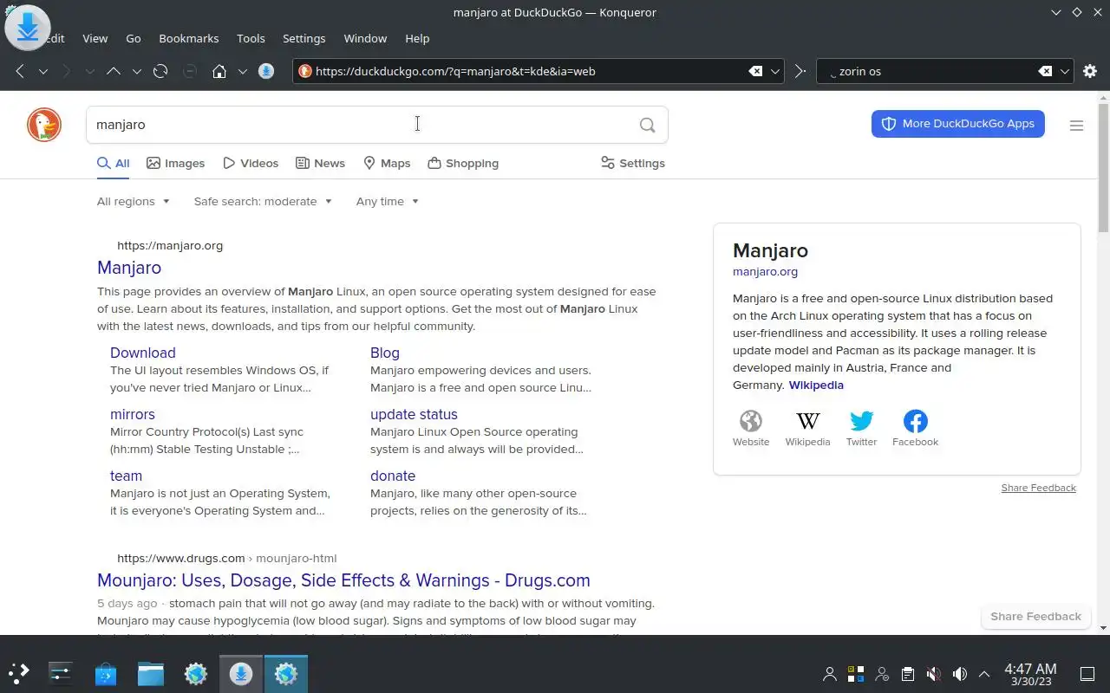Switch to the Videos search tab
This screenshot has width=1110, height=693.
point(251,163)
